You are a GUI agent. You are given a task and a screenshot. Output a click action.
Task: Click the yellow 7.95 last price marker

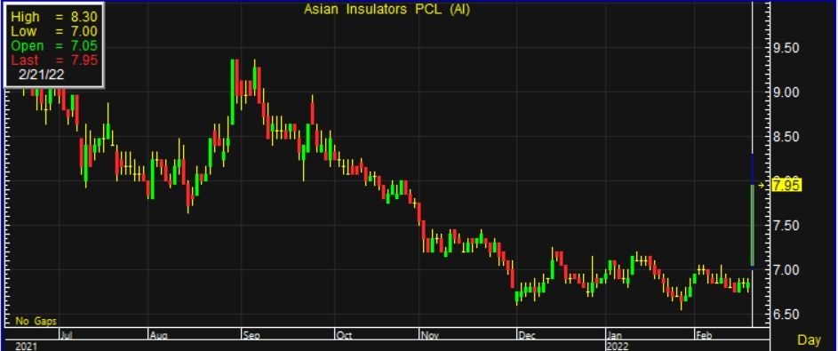786,186
